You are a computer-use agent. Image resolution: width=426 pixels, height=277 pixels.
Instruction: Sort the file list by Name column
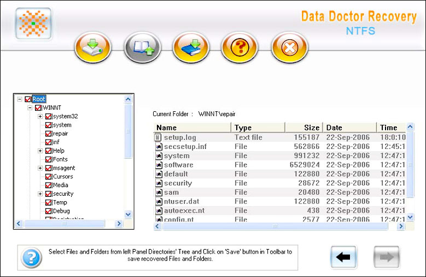192,128
